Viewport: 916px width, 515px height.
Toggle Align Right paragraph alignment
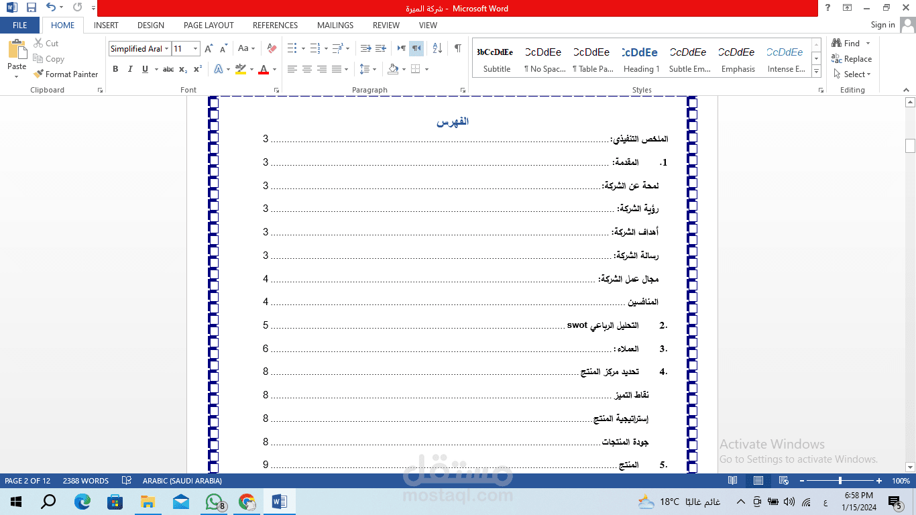321,69
